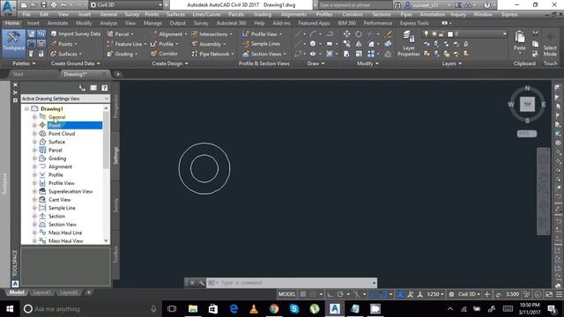The height and width of the screenshot is (317, 564).
Task: Click the Grading tool icon in ribbon
Action: coord(109,54)
